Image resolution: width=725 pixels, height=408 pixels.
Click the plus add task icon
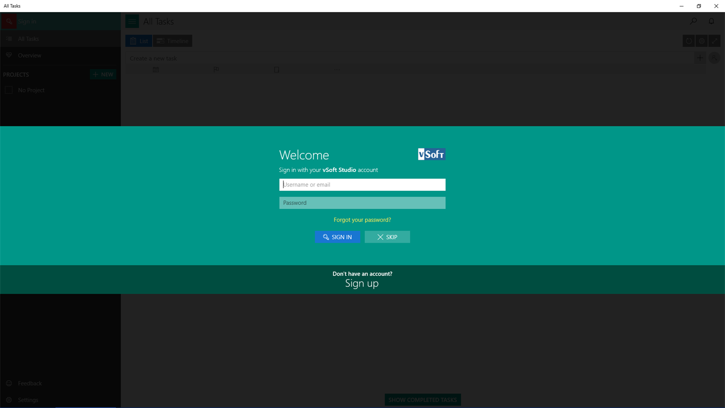pyautogui.click(x=700, y=58)
